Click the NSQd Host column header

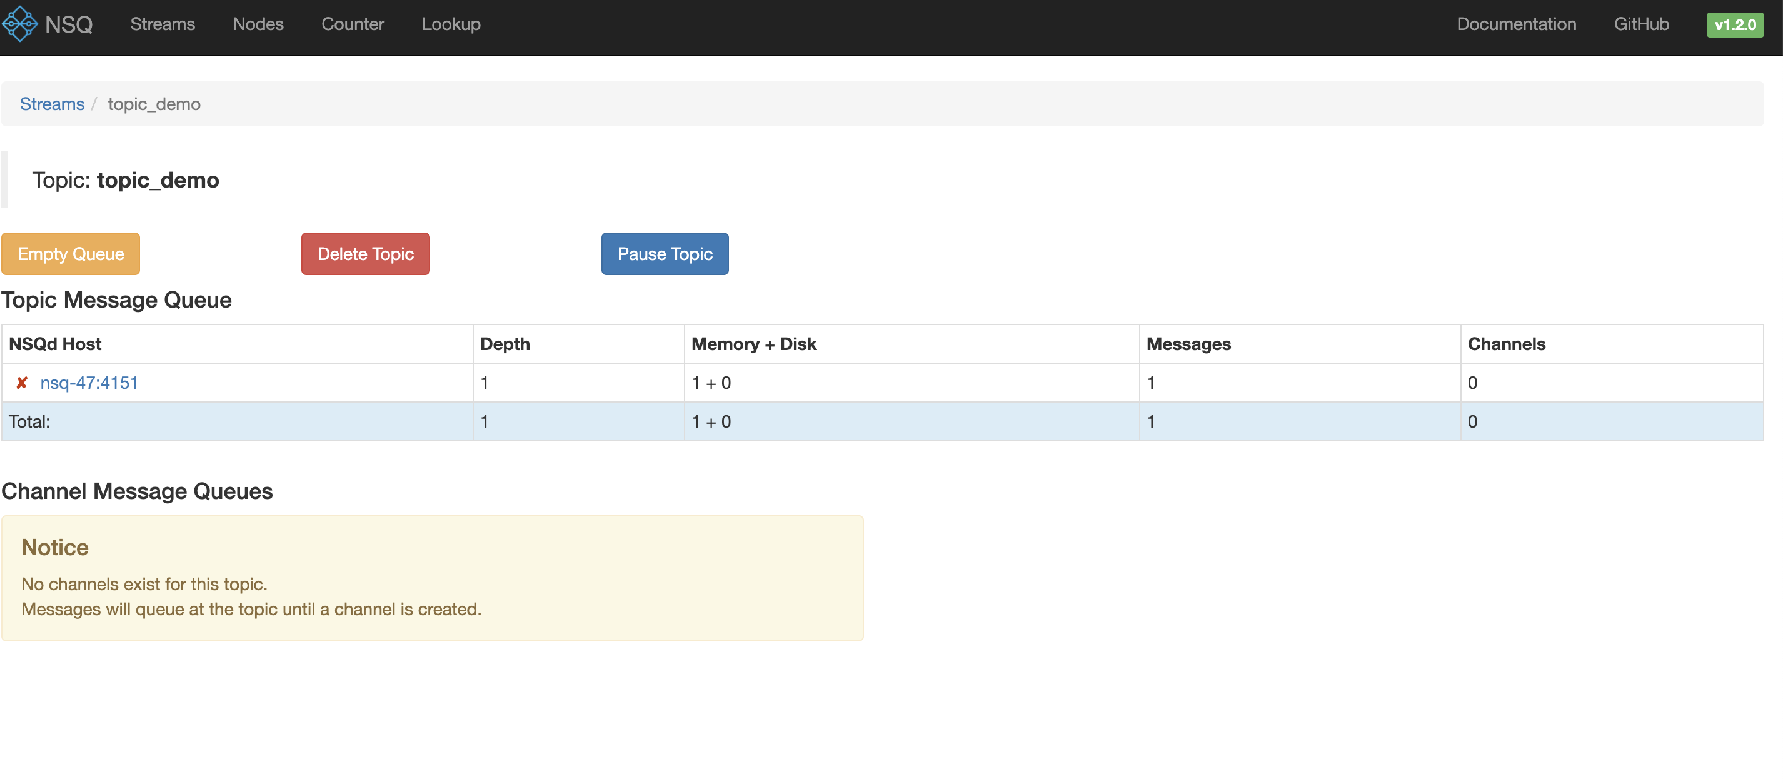[x=56, y=344]
